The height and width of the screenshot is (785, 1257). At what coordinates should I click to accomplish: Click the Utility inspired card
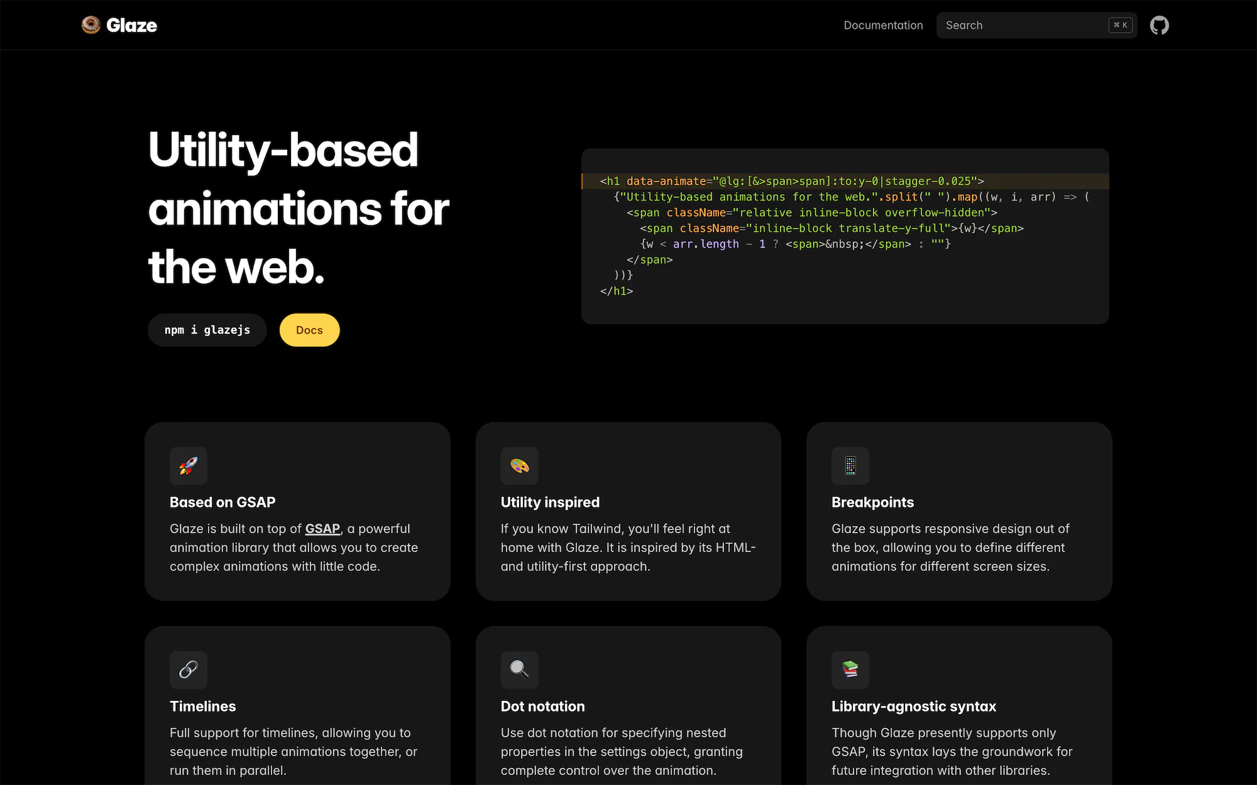[628, 511]
